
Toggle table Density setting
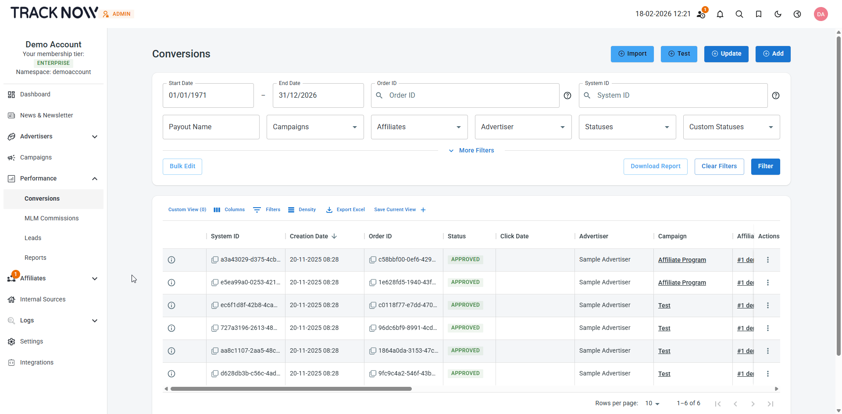click(x=302, y=210)
